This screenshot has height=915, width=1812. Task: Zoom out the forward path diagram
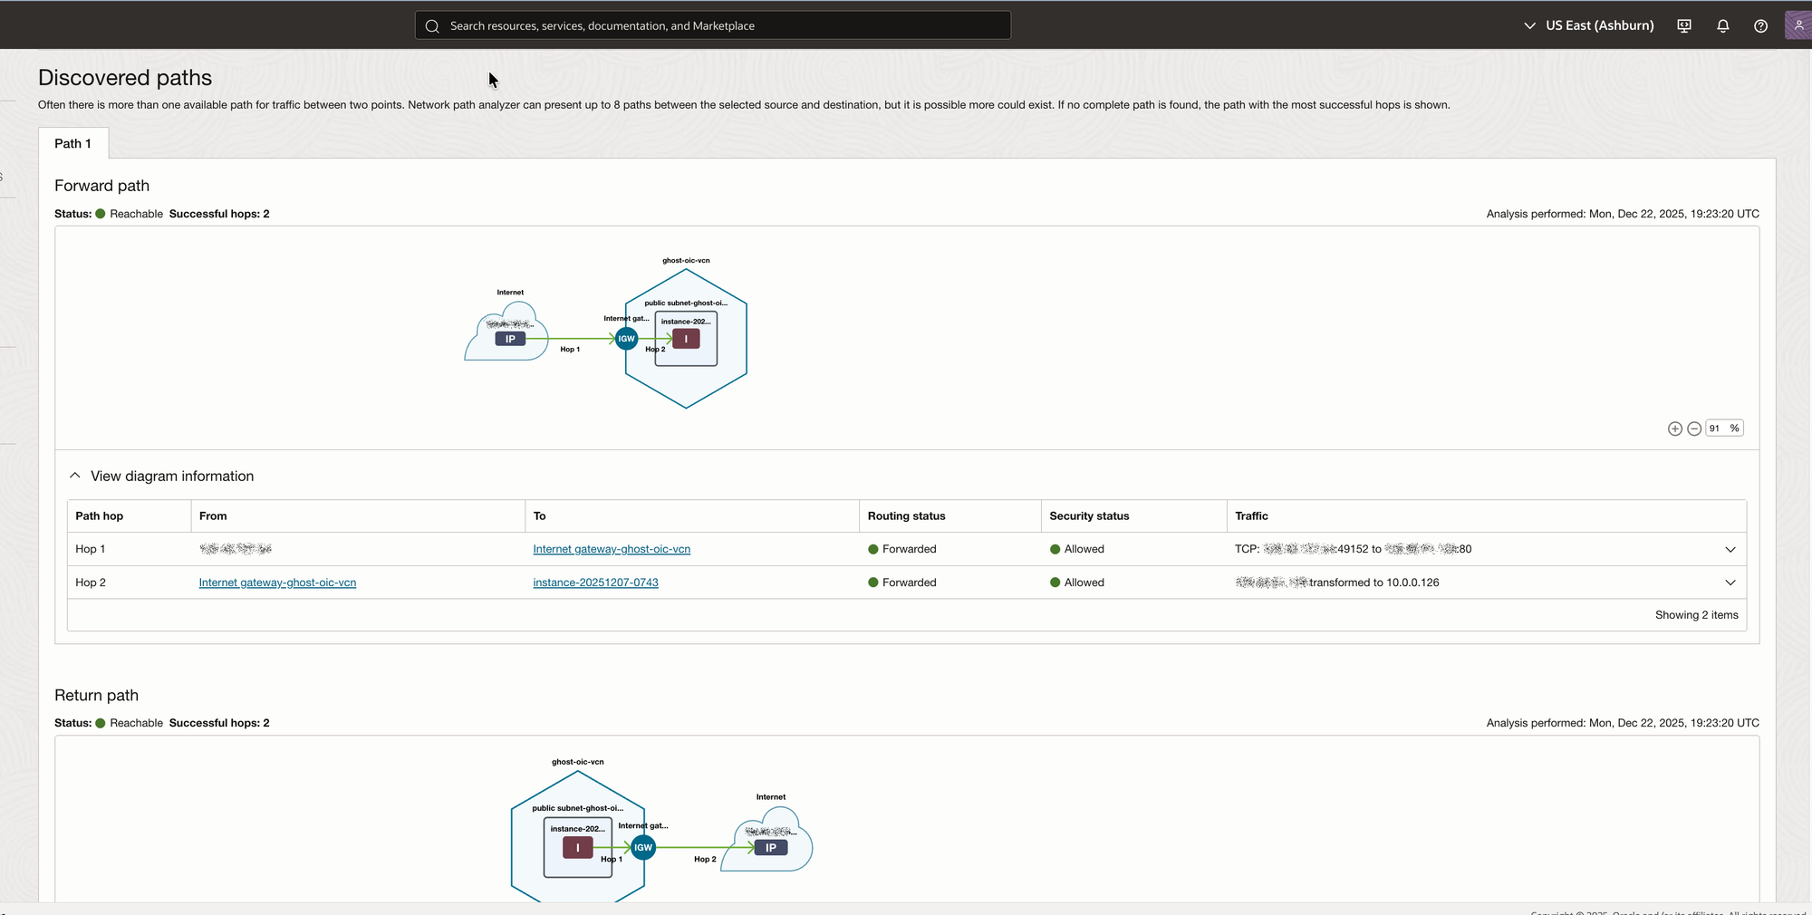1693,429
